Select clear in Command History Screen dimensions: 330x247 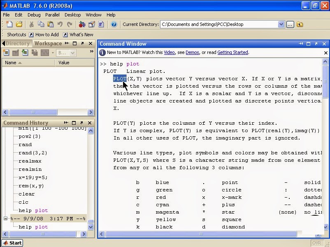click(26, 194)
